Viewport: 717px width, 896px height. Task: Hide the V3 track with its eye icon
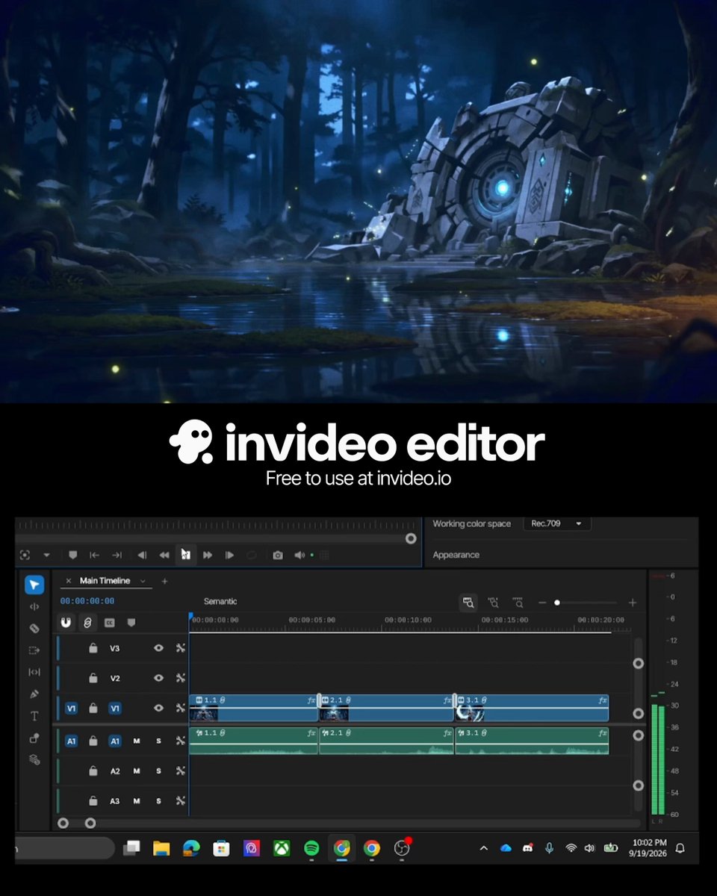click(x=158, y=648)
